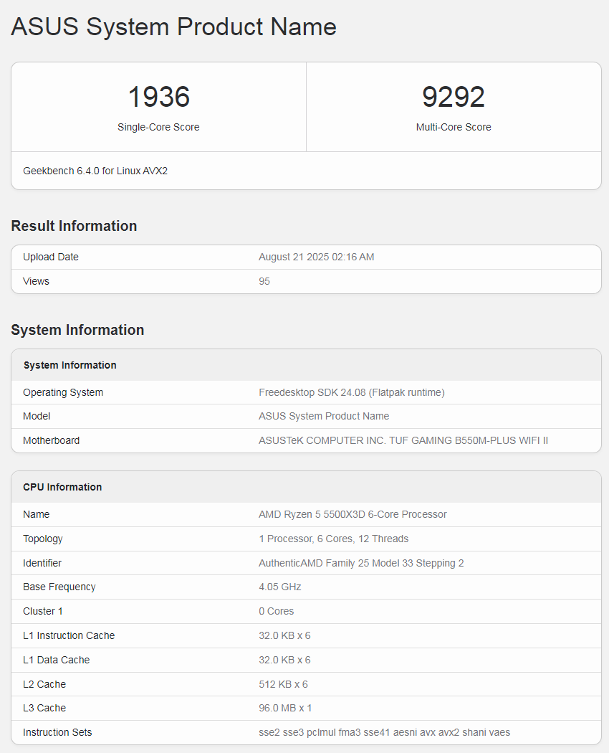Click the Multi-Core Score label
This screenshot has height=753, width=609.
click(x=454, y=127)
